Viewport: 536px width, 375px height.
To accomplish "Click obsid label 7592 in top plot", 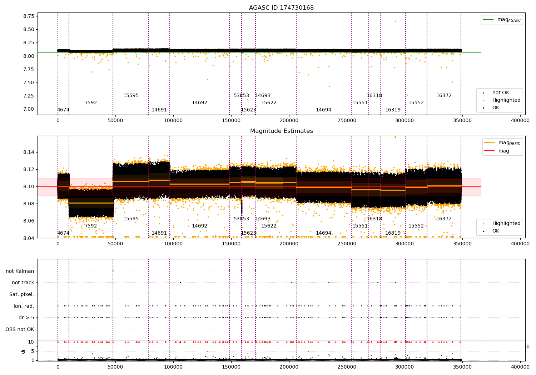I will pos(91,103).
